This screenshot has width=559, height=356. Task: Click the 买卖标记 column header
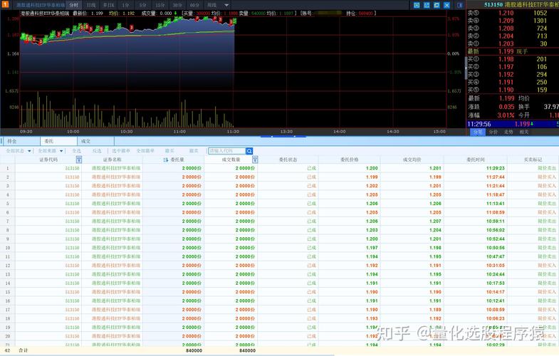click(533, 159)
